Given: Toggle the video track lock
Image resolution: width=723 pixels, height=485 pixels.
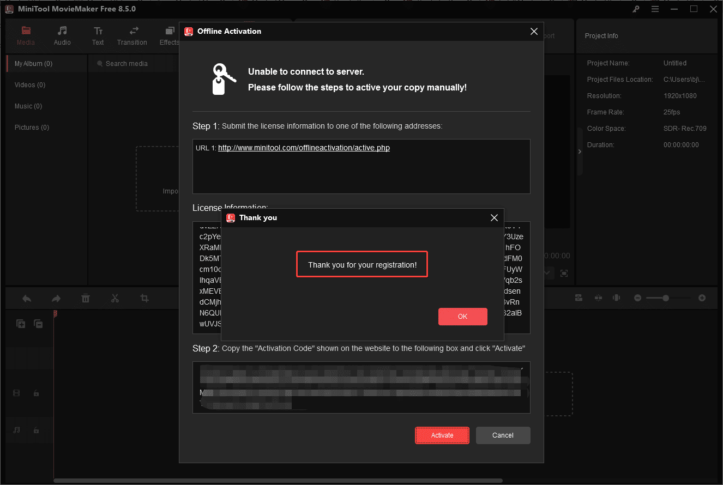Looking at the screenshot, I should pyautogui.click(x=36, y=392).
